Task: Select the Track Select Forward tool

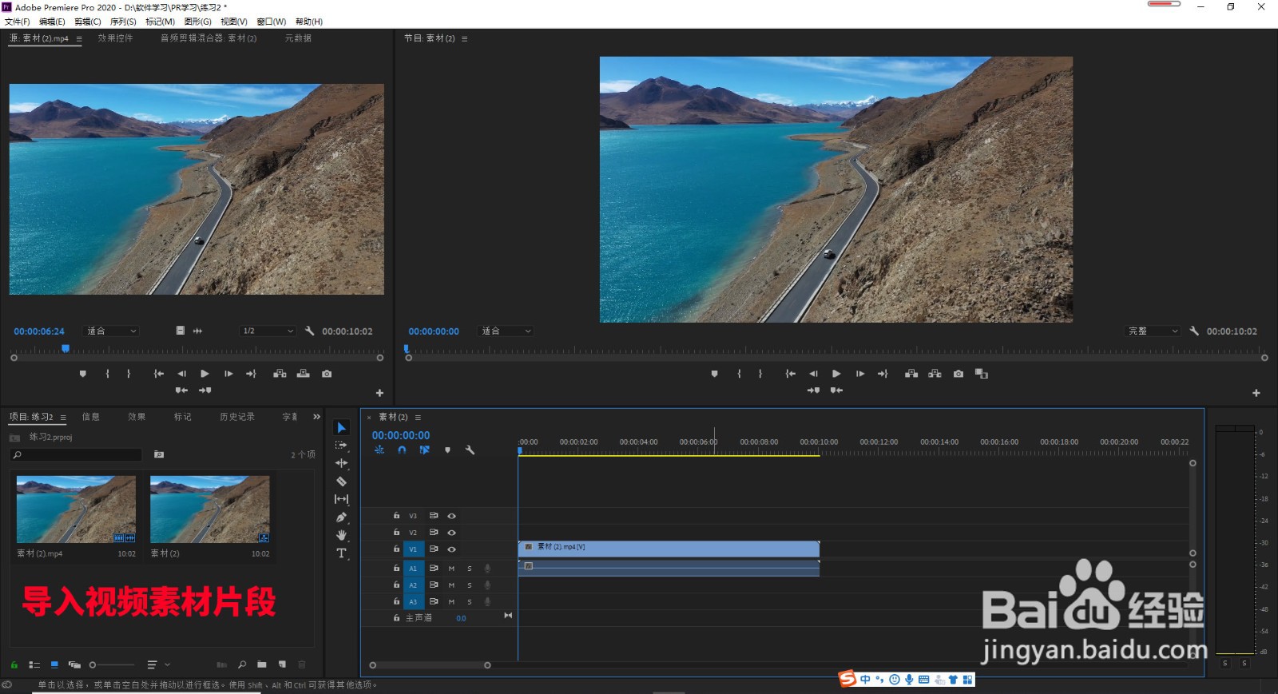Action: click(341, 446)
